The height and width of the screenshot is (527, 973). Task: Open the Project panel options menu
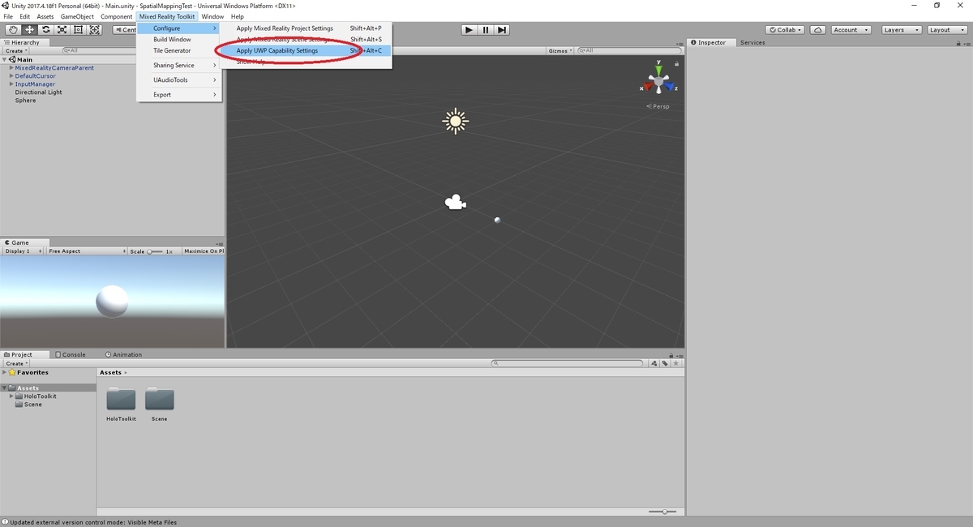679,355
